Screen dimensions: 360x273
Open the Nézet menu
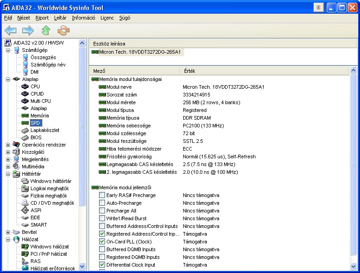tap(24, 18)
